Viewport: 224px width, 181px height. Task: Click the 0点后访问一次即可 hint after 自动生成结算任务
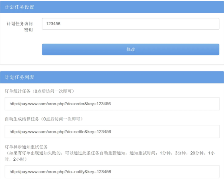(x=63, y=119)
